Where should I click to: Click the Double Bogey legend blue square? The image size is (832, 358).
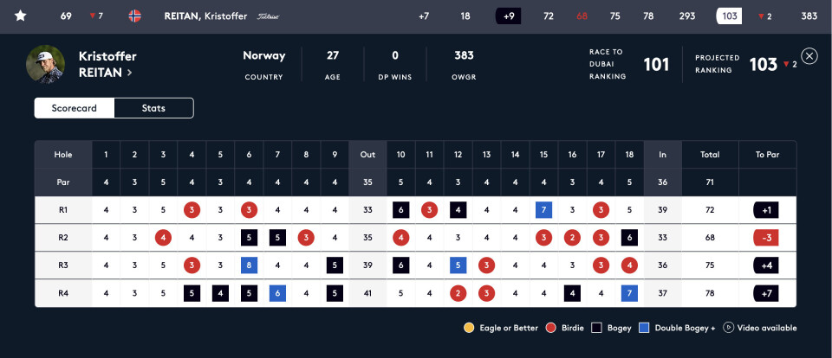point(644,328)
